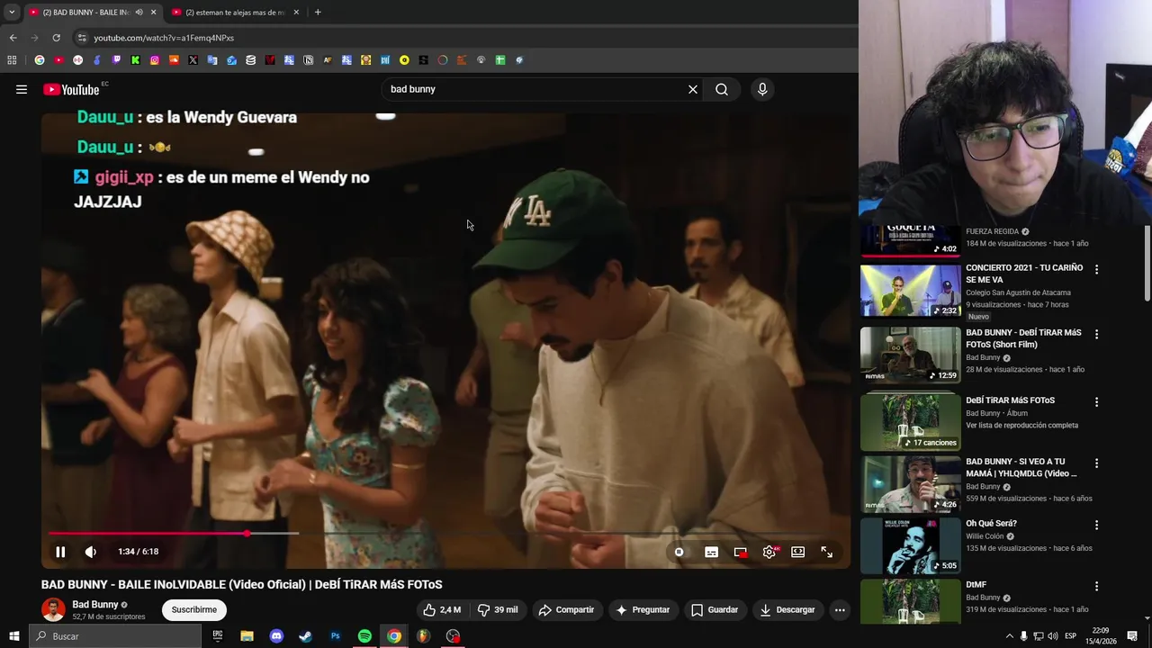Open the YouTube guide hamburger menu
The height and width of the screenshot is (648, 1152).
(x=22, y=89)
